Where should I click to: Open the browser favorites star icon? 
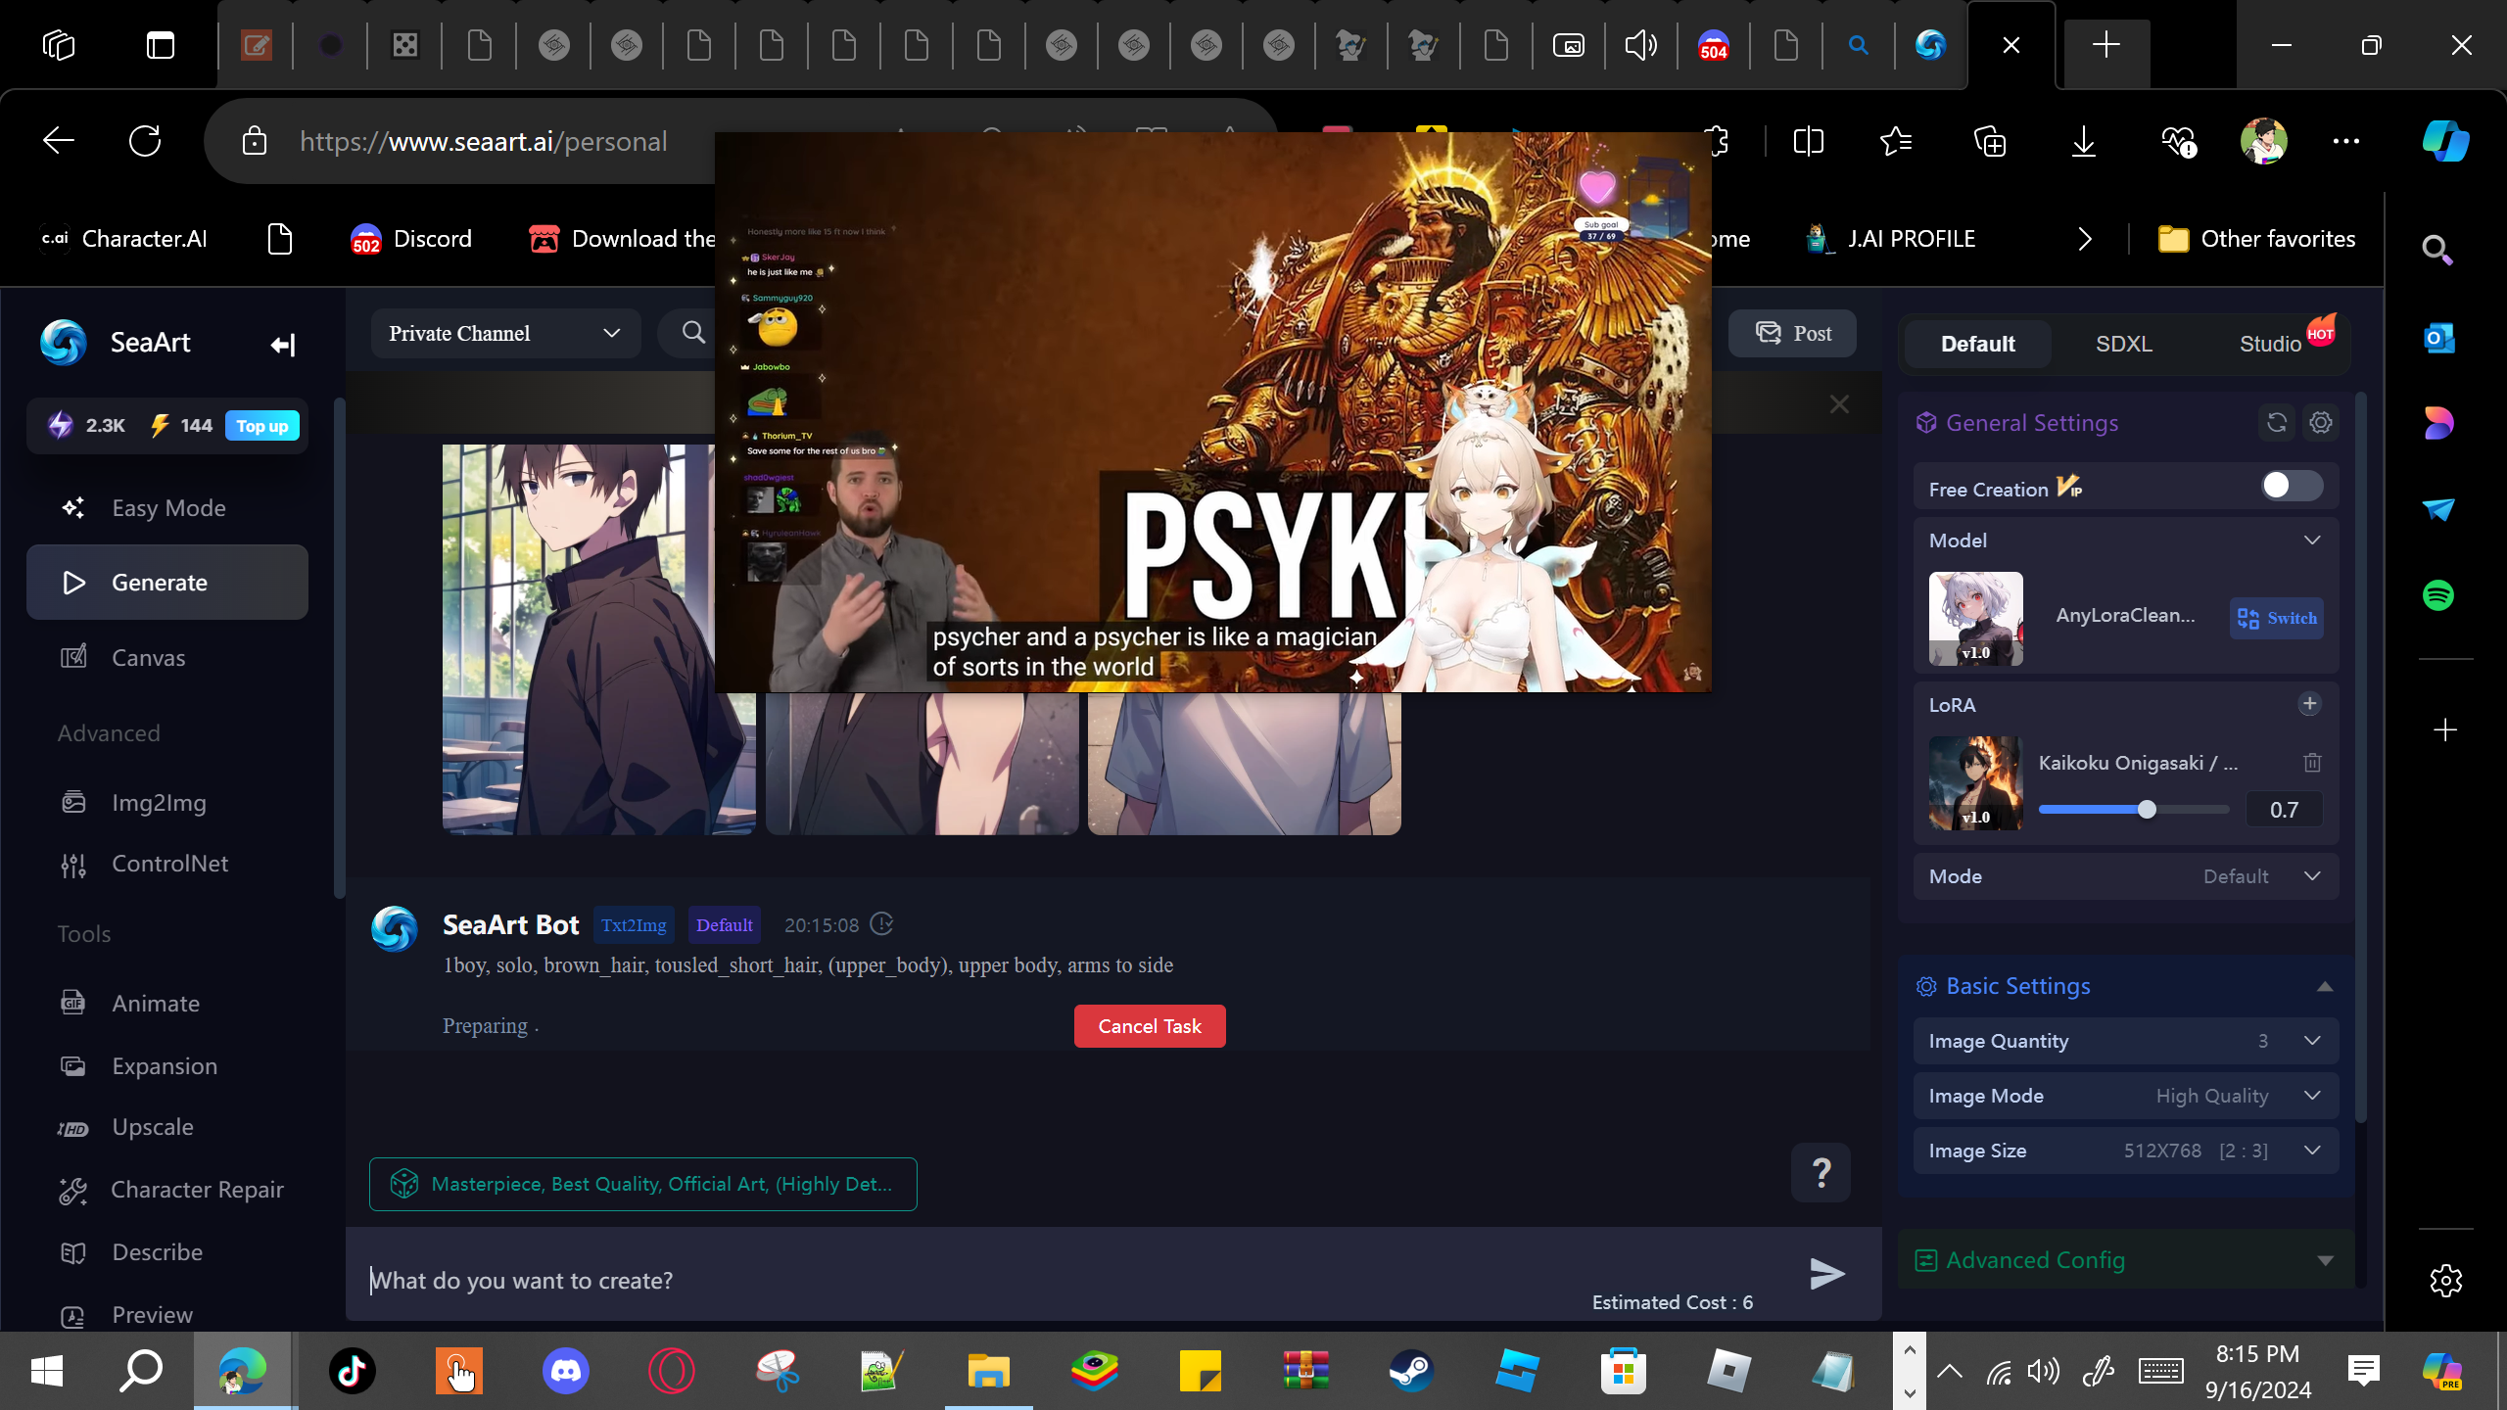point(1896,141)
